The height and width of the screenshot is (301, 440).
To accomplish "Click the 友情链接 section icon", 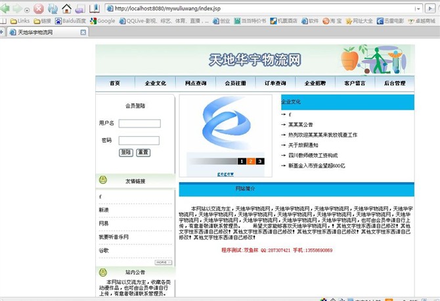I will pos(103,179).
